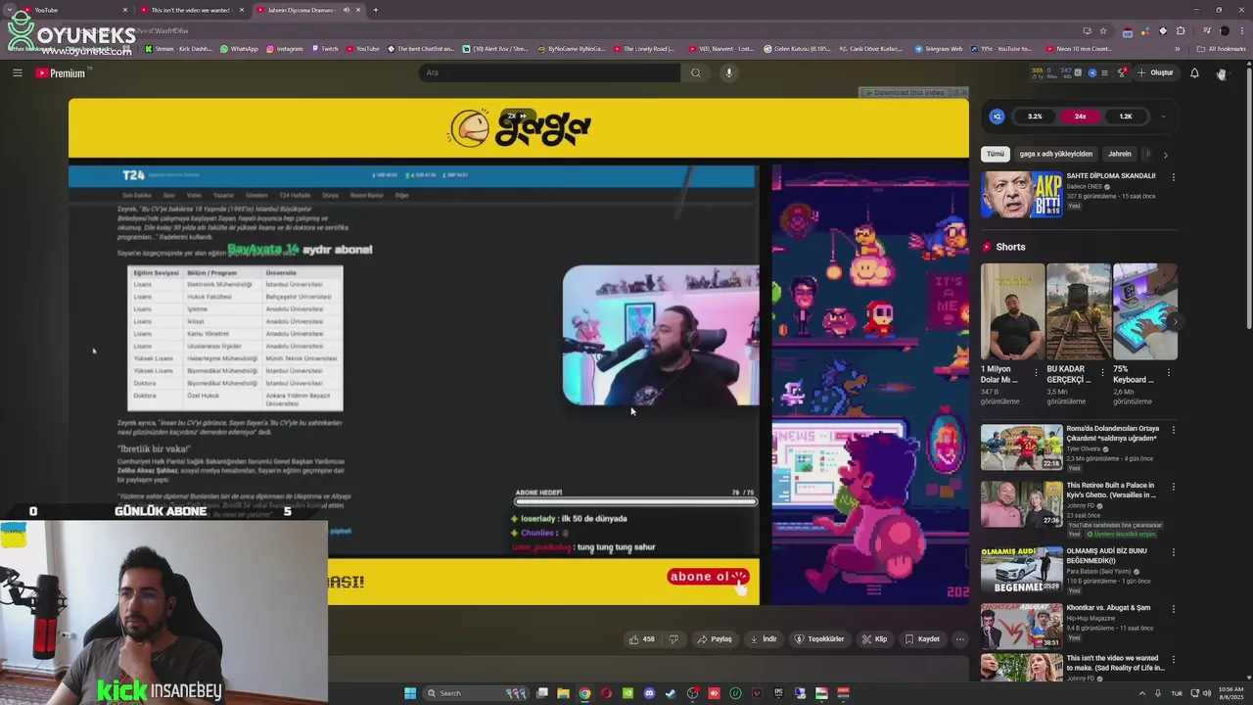Open 'OLMAMIŞ AUDİ BİZ BUNU BEĞENMEDİK' video

(x=1022, y=570)
